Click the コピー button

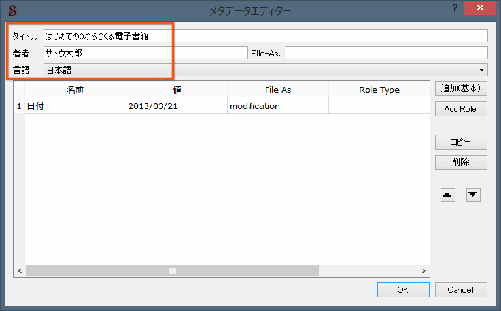[x=460, y=142]
